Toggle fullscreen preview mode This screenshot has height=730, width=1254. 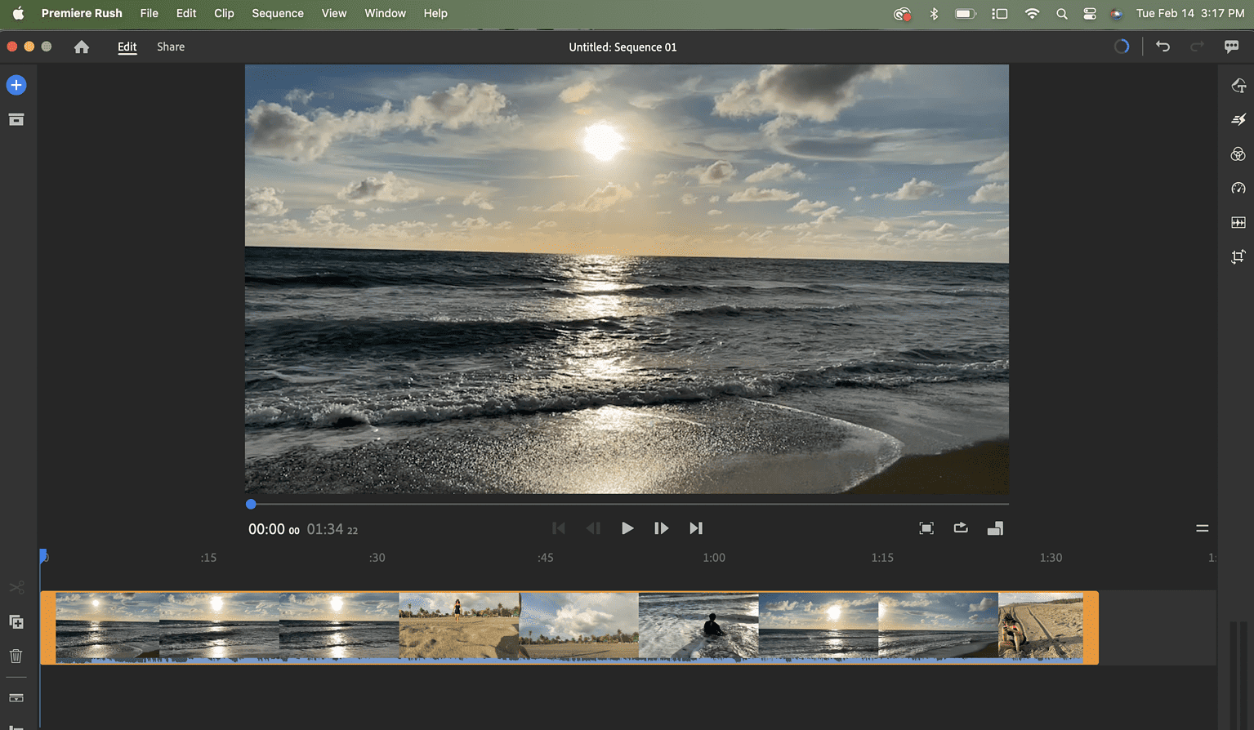coord(926,528)
